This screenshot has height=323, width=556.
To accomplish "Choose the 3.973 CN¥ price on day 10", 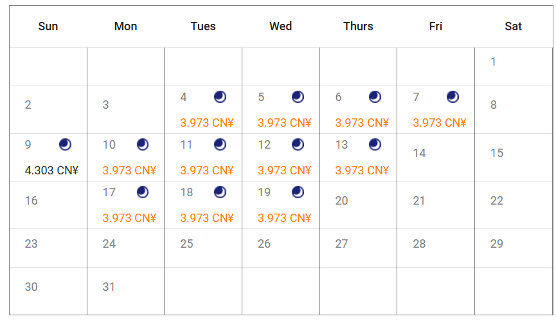I will [x=129, y=171].
